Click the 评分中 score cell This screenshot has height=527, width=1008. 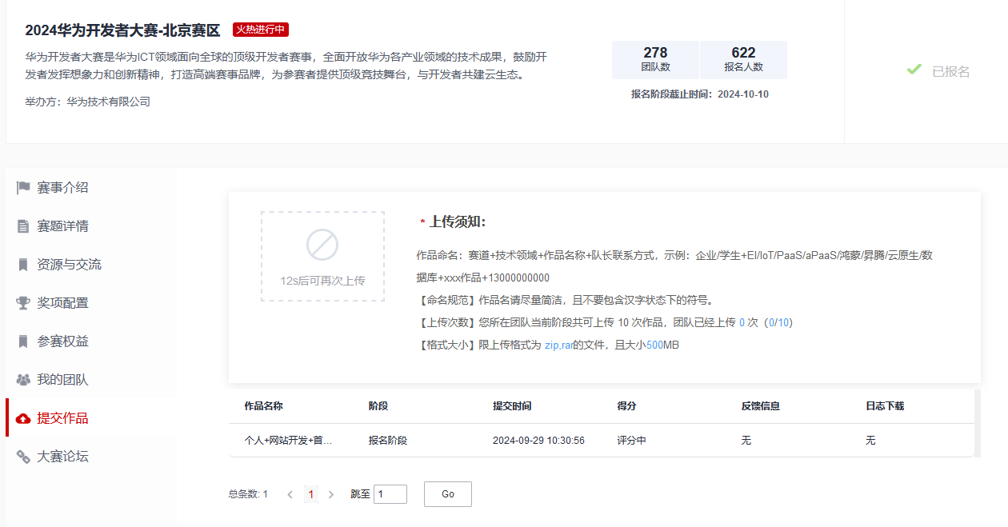[x=632, y=441]
